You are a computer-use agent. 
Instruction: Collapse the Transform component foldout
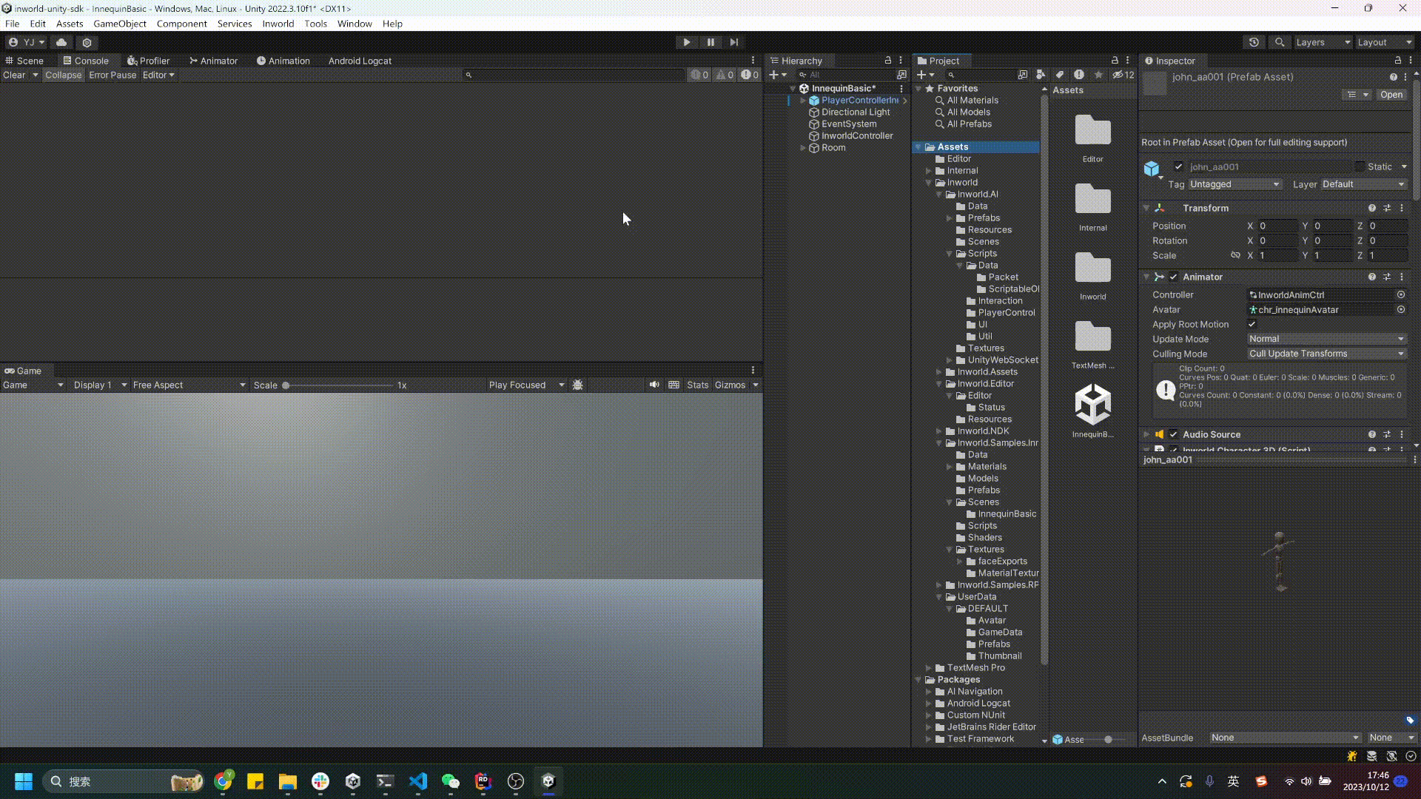point(1146,208)
